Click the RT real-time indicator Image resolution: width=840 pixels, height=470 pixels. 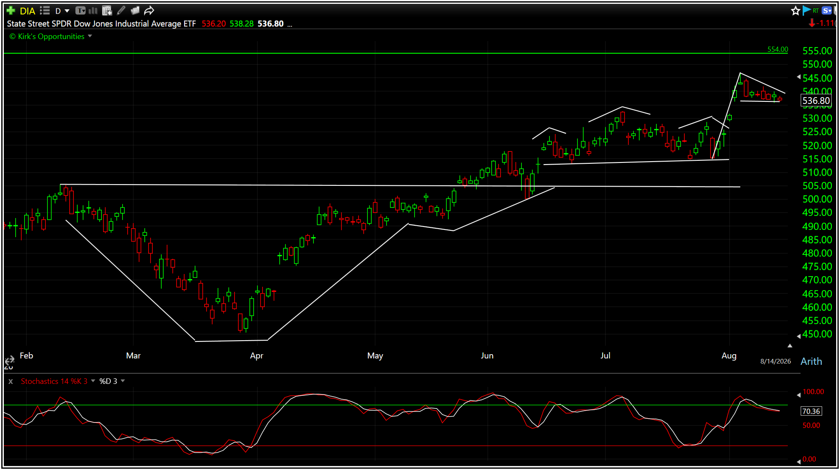tap(816, 11)
